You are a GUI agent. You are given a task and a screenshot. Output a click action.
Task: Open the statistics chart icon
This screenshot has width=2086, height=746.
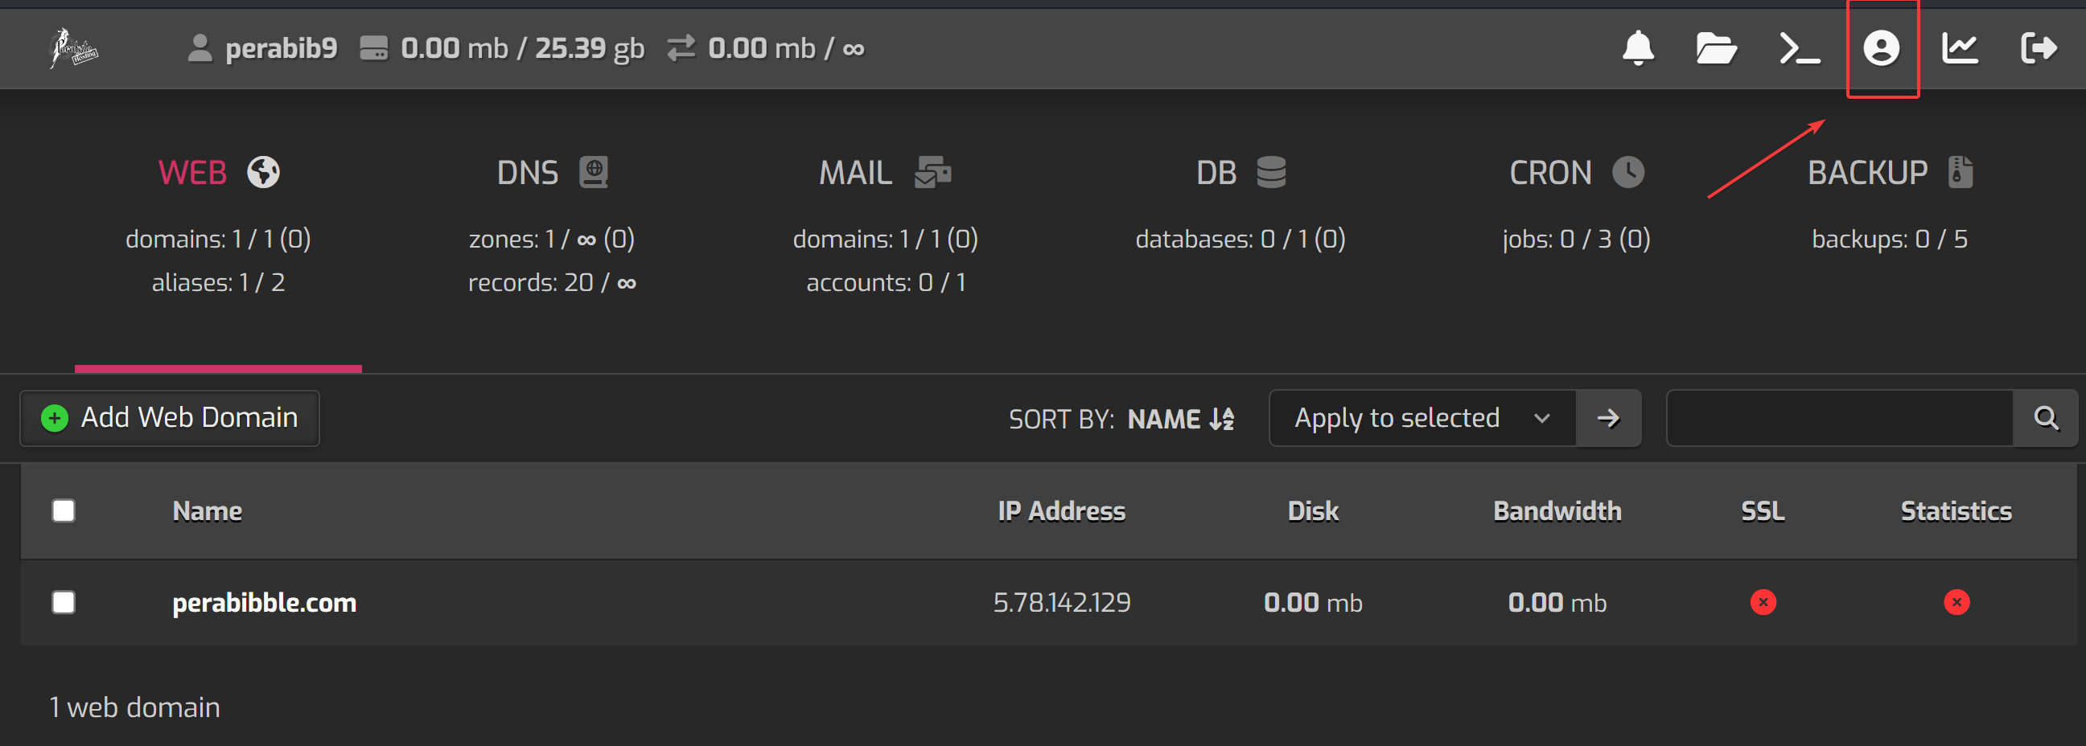[1960, 48]
